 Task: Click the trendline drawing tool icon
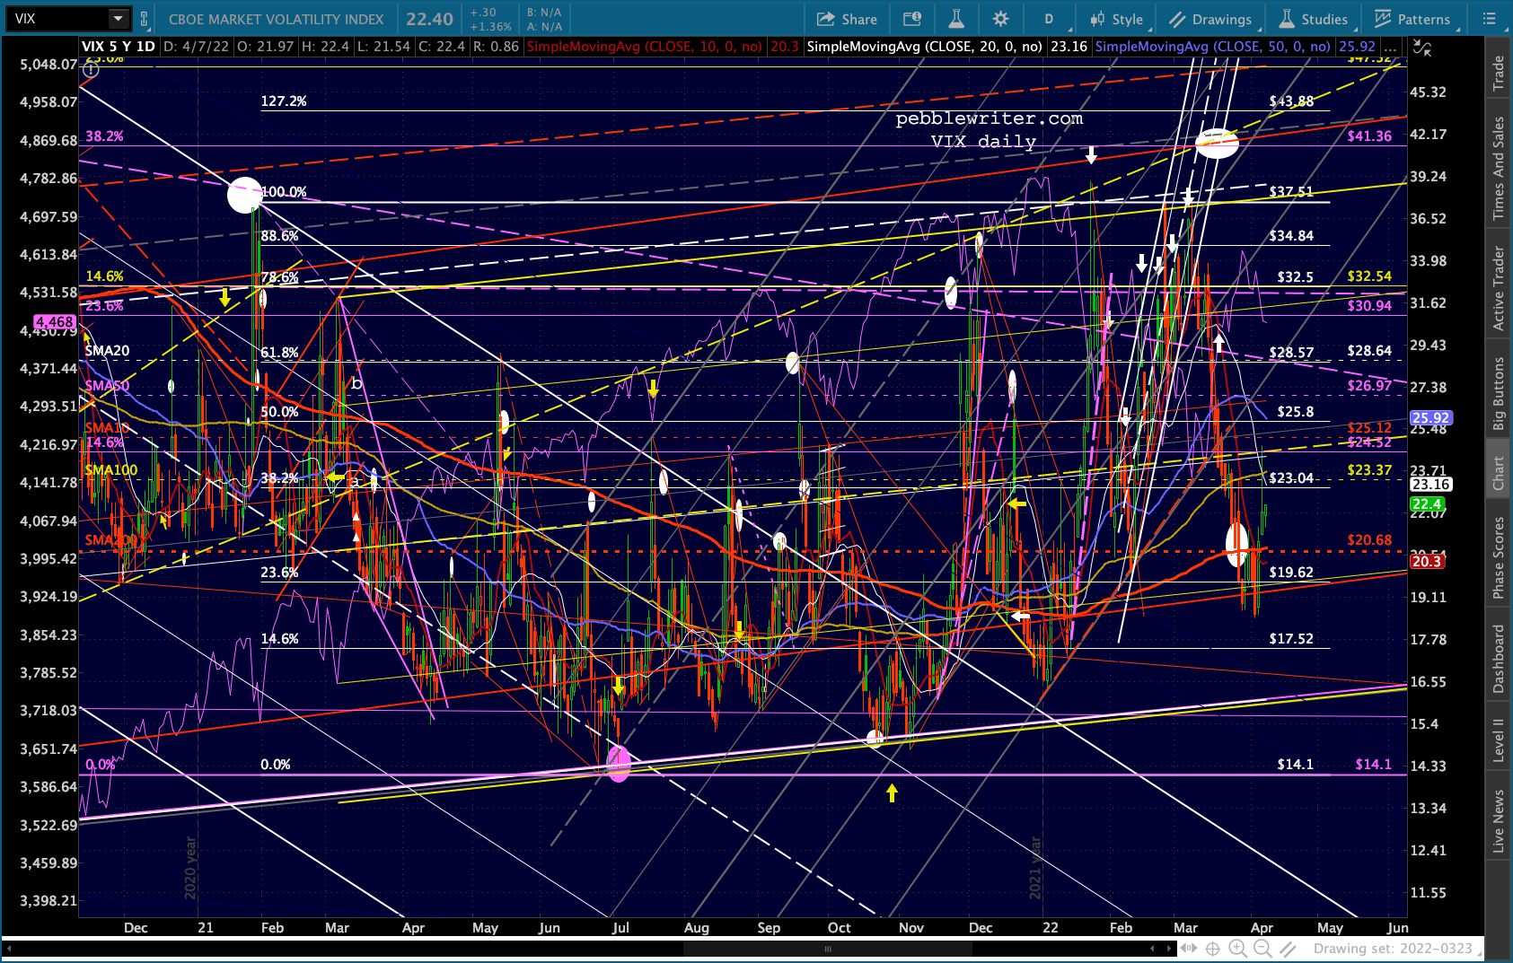tap(1288, 949)
